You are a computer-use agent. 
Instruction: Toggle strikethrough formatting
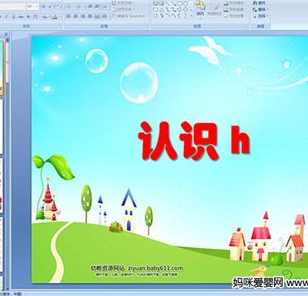click(x=21, y=17)
